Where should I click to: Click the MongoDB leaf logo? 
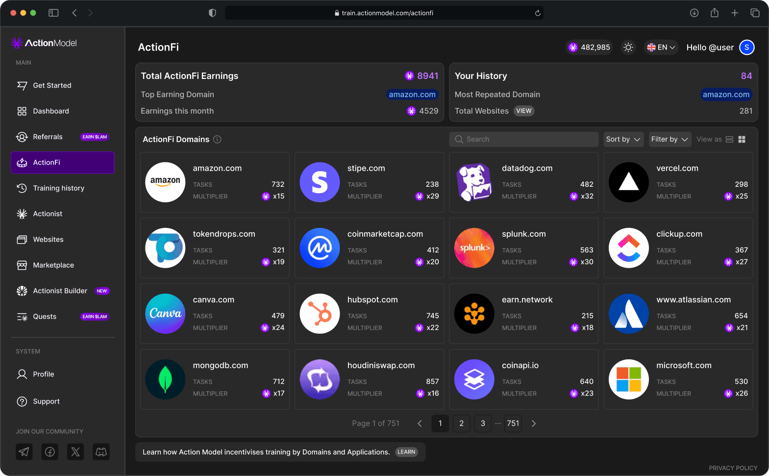click(x=165, y=379)
